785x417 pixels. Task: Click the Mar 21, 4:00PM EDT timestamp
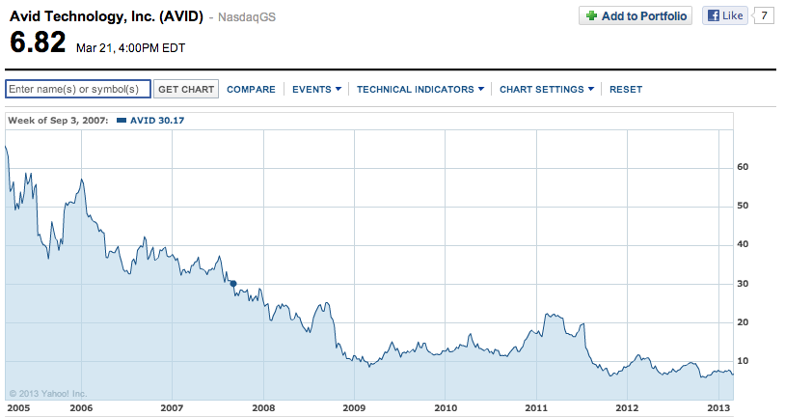point(130,48)
